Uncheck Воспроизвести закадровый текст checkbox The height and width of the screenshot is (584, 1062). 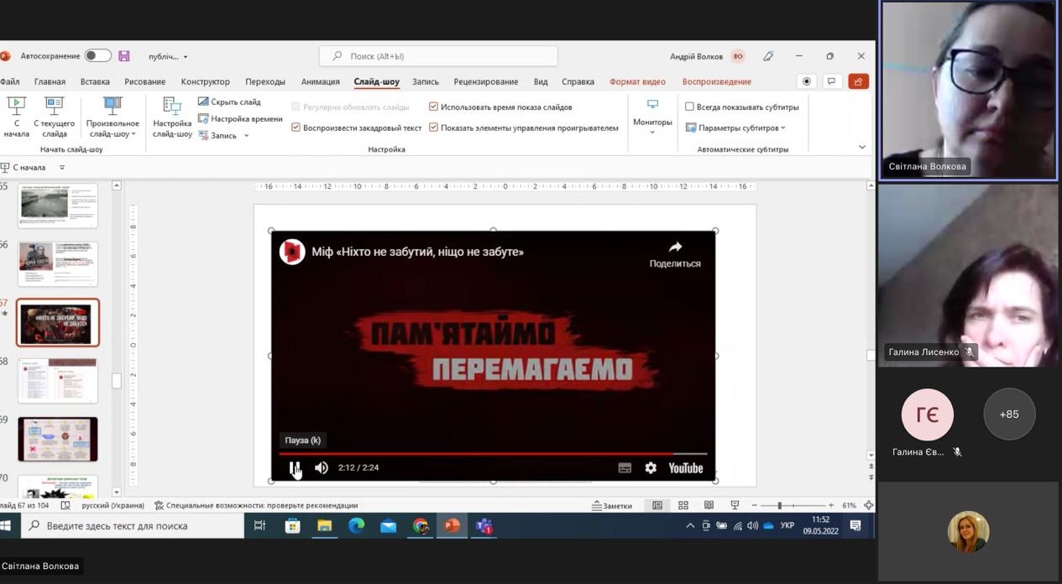click(296, 128)
